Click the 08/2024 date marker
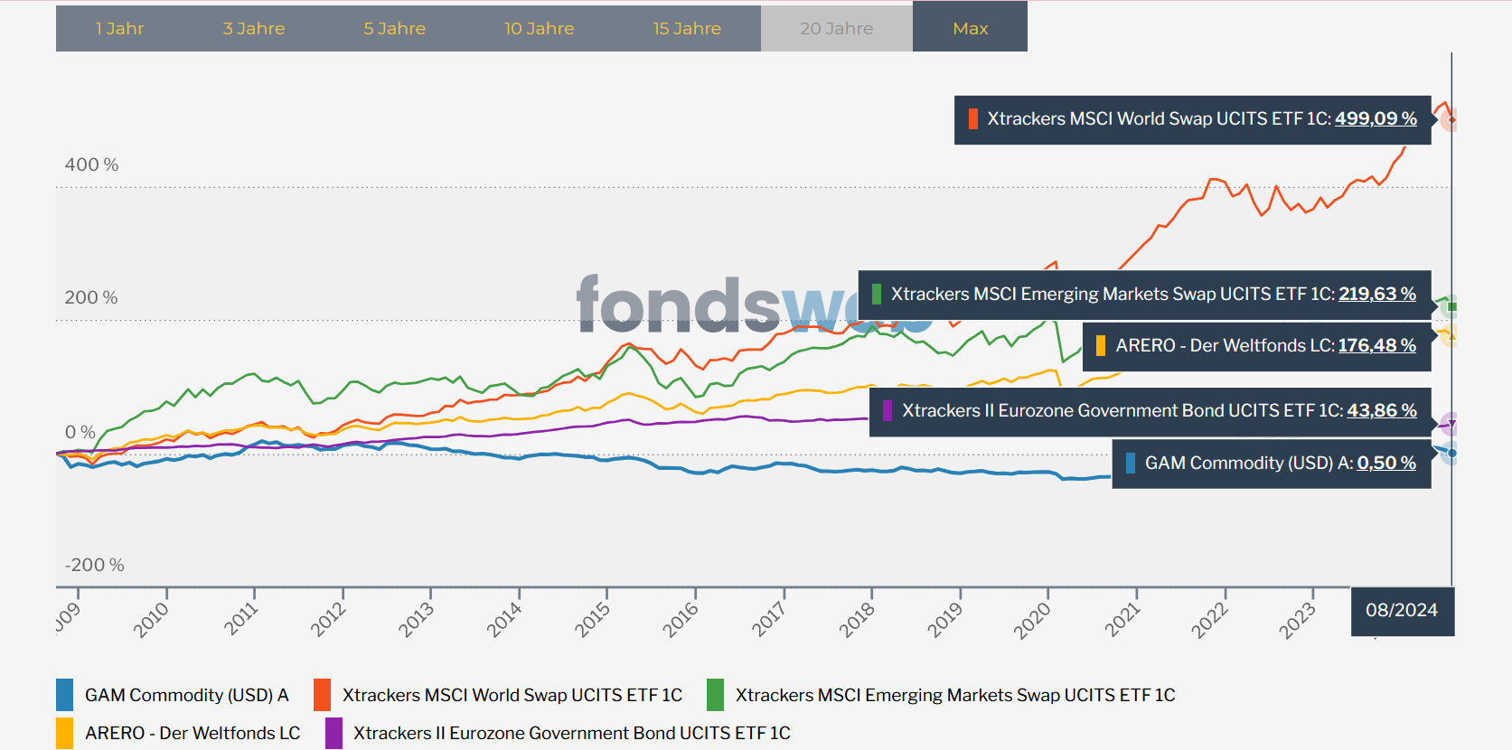1512x750 pixels. 1402,610
